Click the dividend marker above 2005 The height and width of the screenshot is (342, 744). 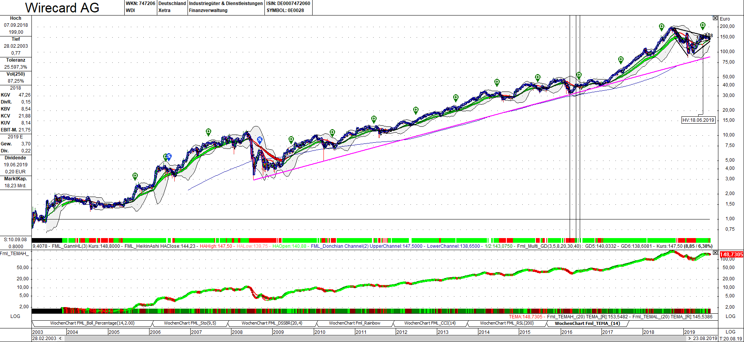tap(135, 176)
